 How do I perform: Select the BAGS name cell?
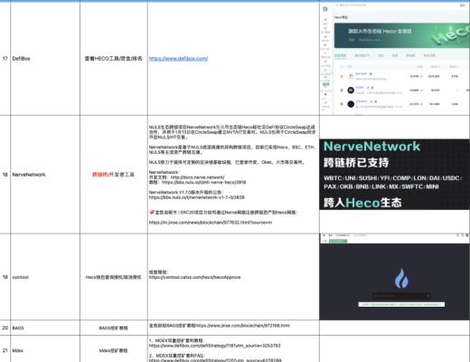(45, 328)
